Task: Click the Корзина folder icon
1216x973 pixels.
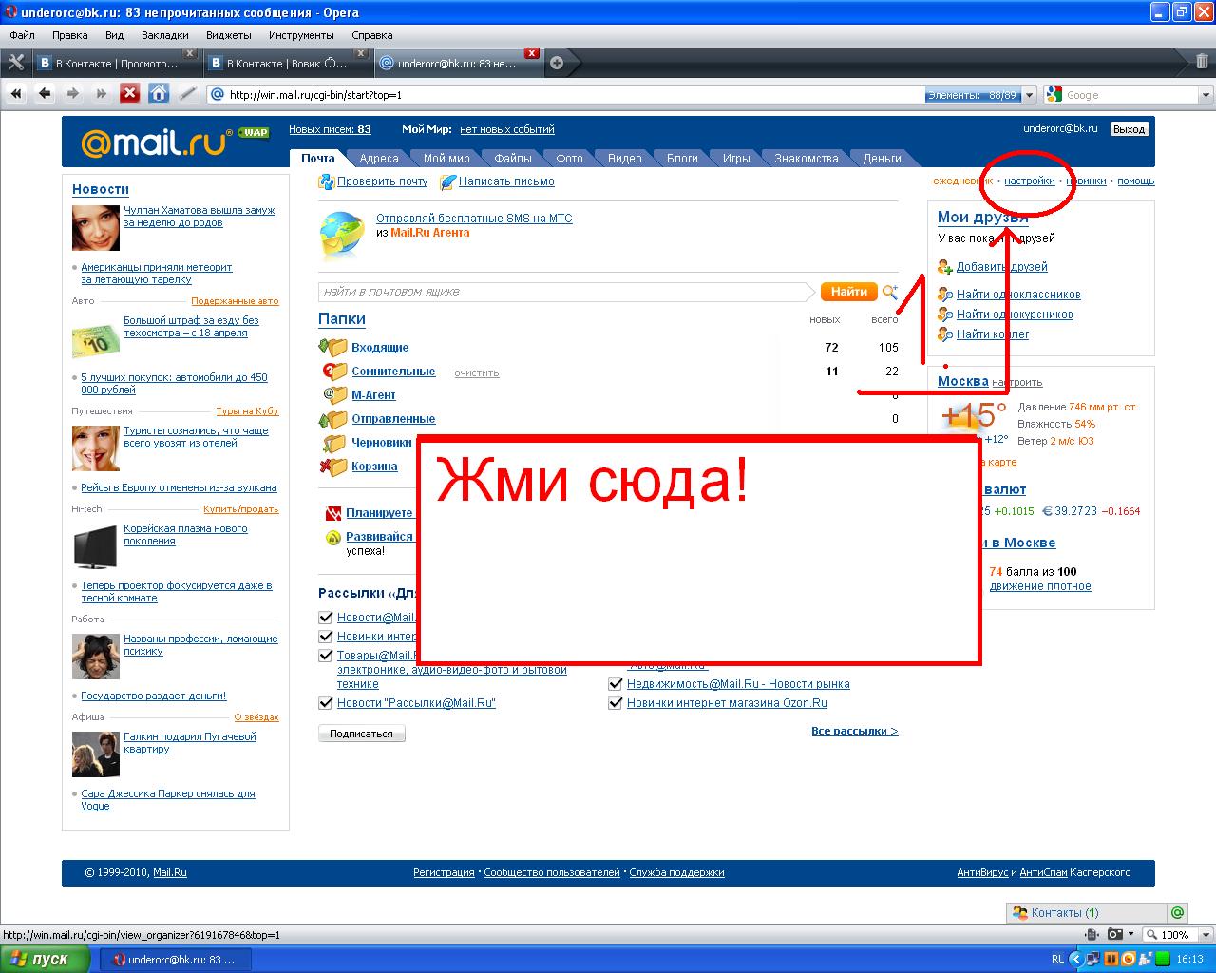Action: pyautogui.click(x=334, y=467)
